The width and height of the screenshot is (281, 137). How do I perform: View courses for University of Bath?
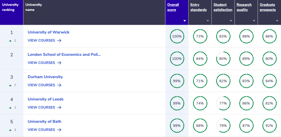(x=41, y=130)
